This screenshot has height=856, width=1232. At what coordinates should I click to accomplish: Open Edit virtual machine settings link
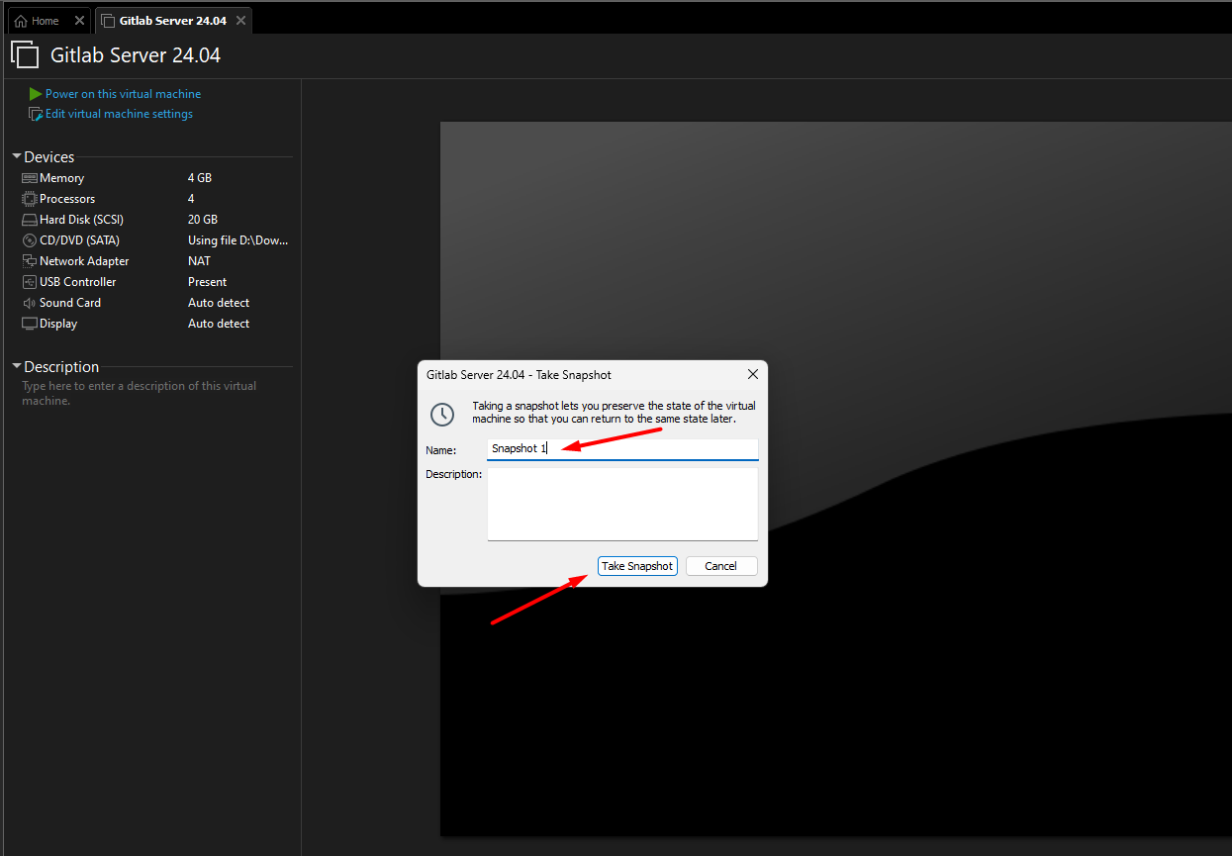click(119, 114)
